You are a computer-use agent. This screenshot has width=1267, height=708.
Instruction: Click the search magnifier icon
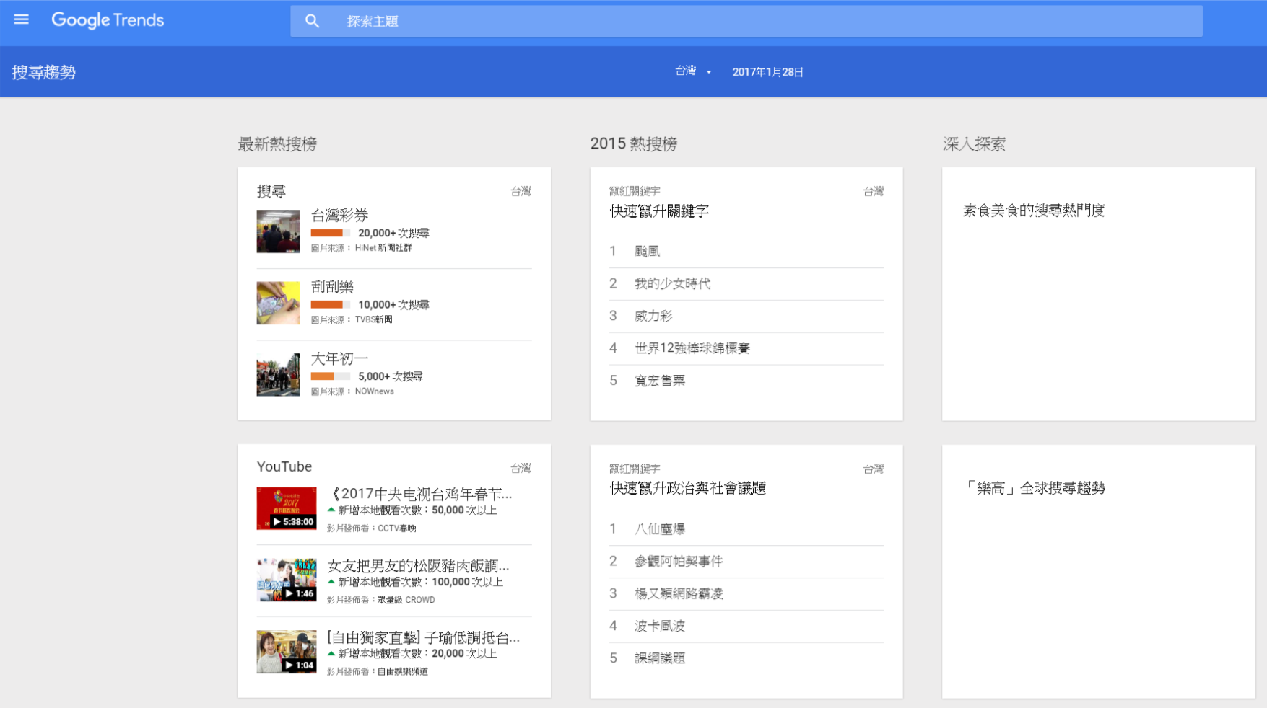coord(312,22)
